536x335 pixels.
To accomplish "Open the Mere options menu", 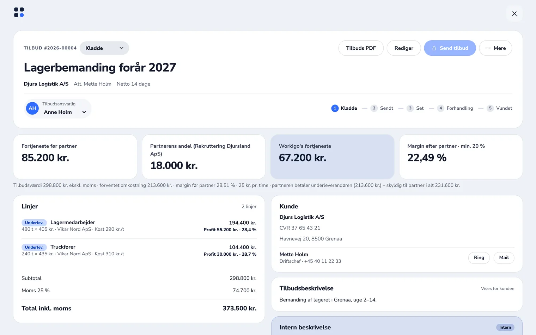I will 495,48.
